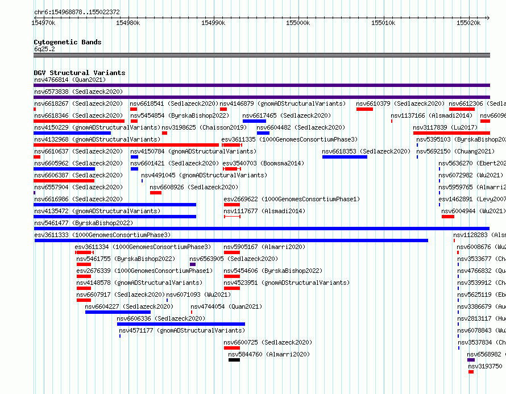
Task: Click esv3540703 (Boomsma2014) label
Action: 263,163
